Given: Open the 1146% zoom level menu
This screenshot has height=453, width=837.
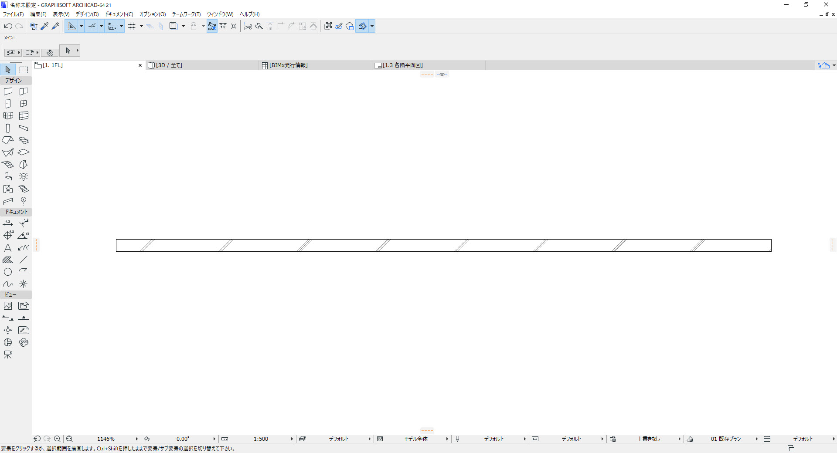Looking at the screenshot, I should click(x=137, y=439).
